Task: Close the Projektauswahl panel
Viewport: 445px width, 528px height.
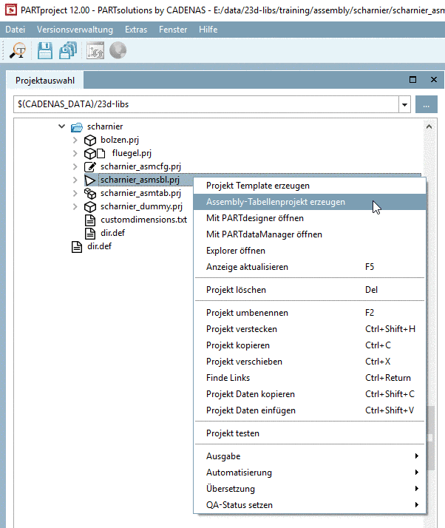Action: pyautogui.click(x=434, y=79)
